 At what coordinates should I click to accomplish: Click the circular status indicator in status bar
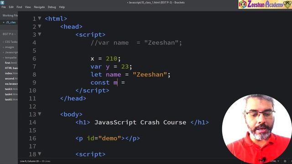[285, 161]
